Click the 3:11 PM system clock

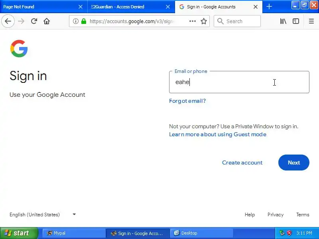coord(304,233)
